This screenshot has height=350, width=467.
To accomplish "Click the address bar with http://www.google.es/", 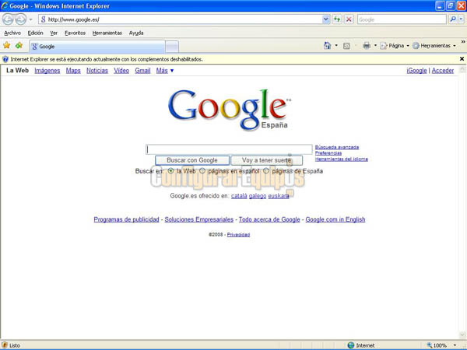I will (181, 19).
